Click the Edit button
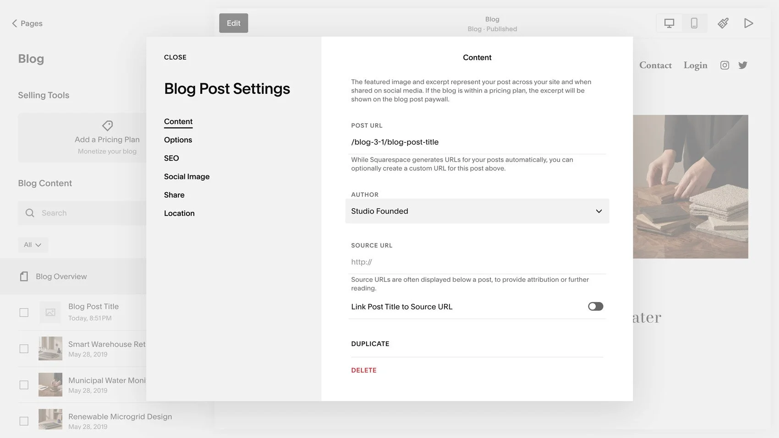Viewport: 779px width, 438px height. [233, 23]
